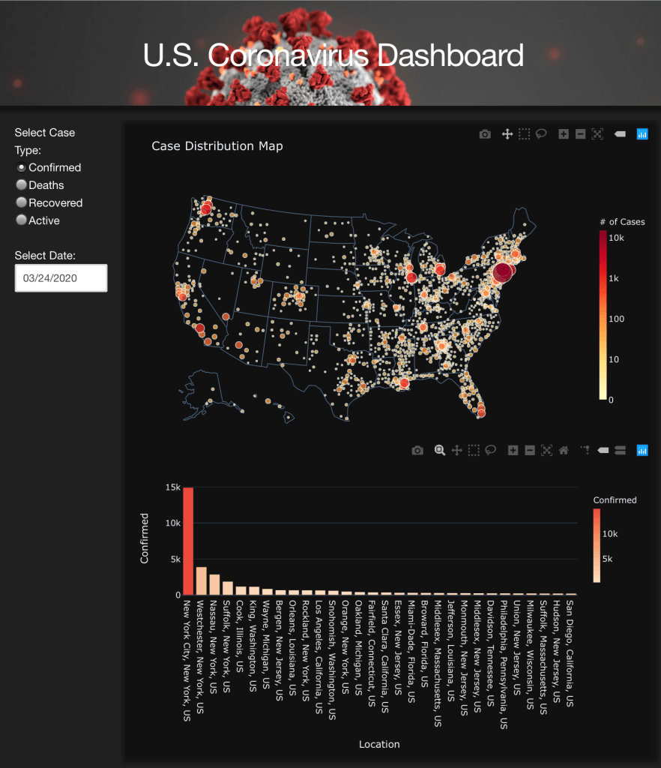661x768 pixels.
Task: Activate Pan tool in the map toolbar
Action: coord(507,134)
